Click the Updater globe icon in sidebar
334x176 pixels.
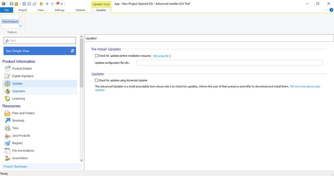(7, 84)
